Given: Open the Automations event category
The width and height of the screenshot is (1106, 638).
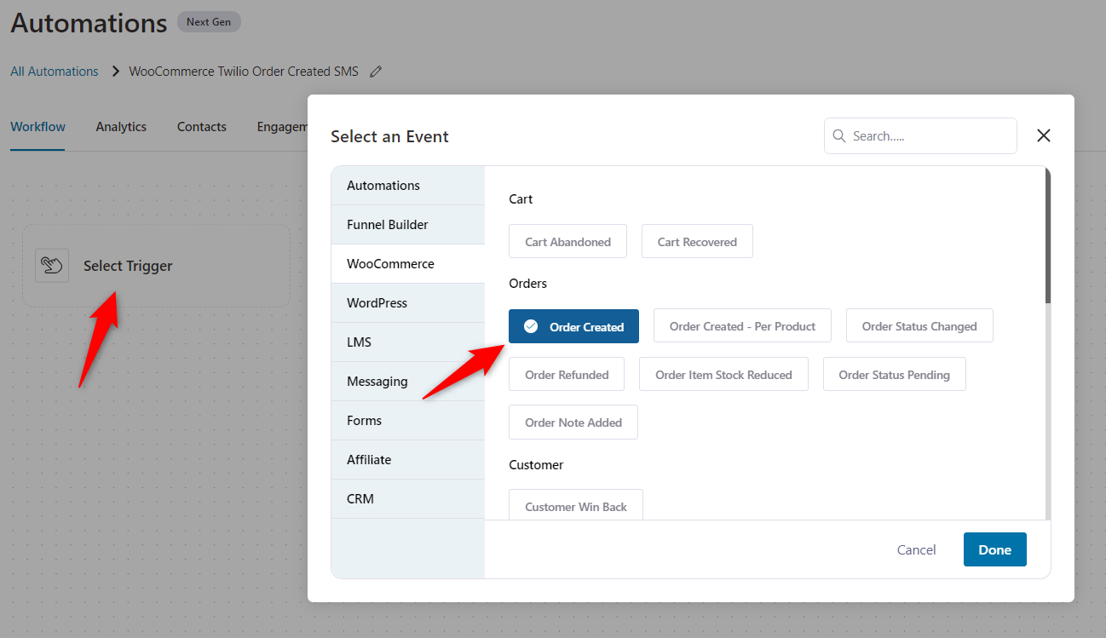Looking at the screenshot, I should click(x=408, y=186).
